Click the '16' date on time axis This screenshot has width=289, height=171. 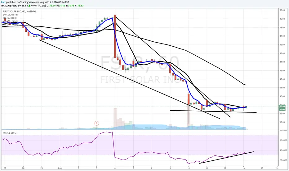coord(262,168)
